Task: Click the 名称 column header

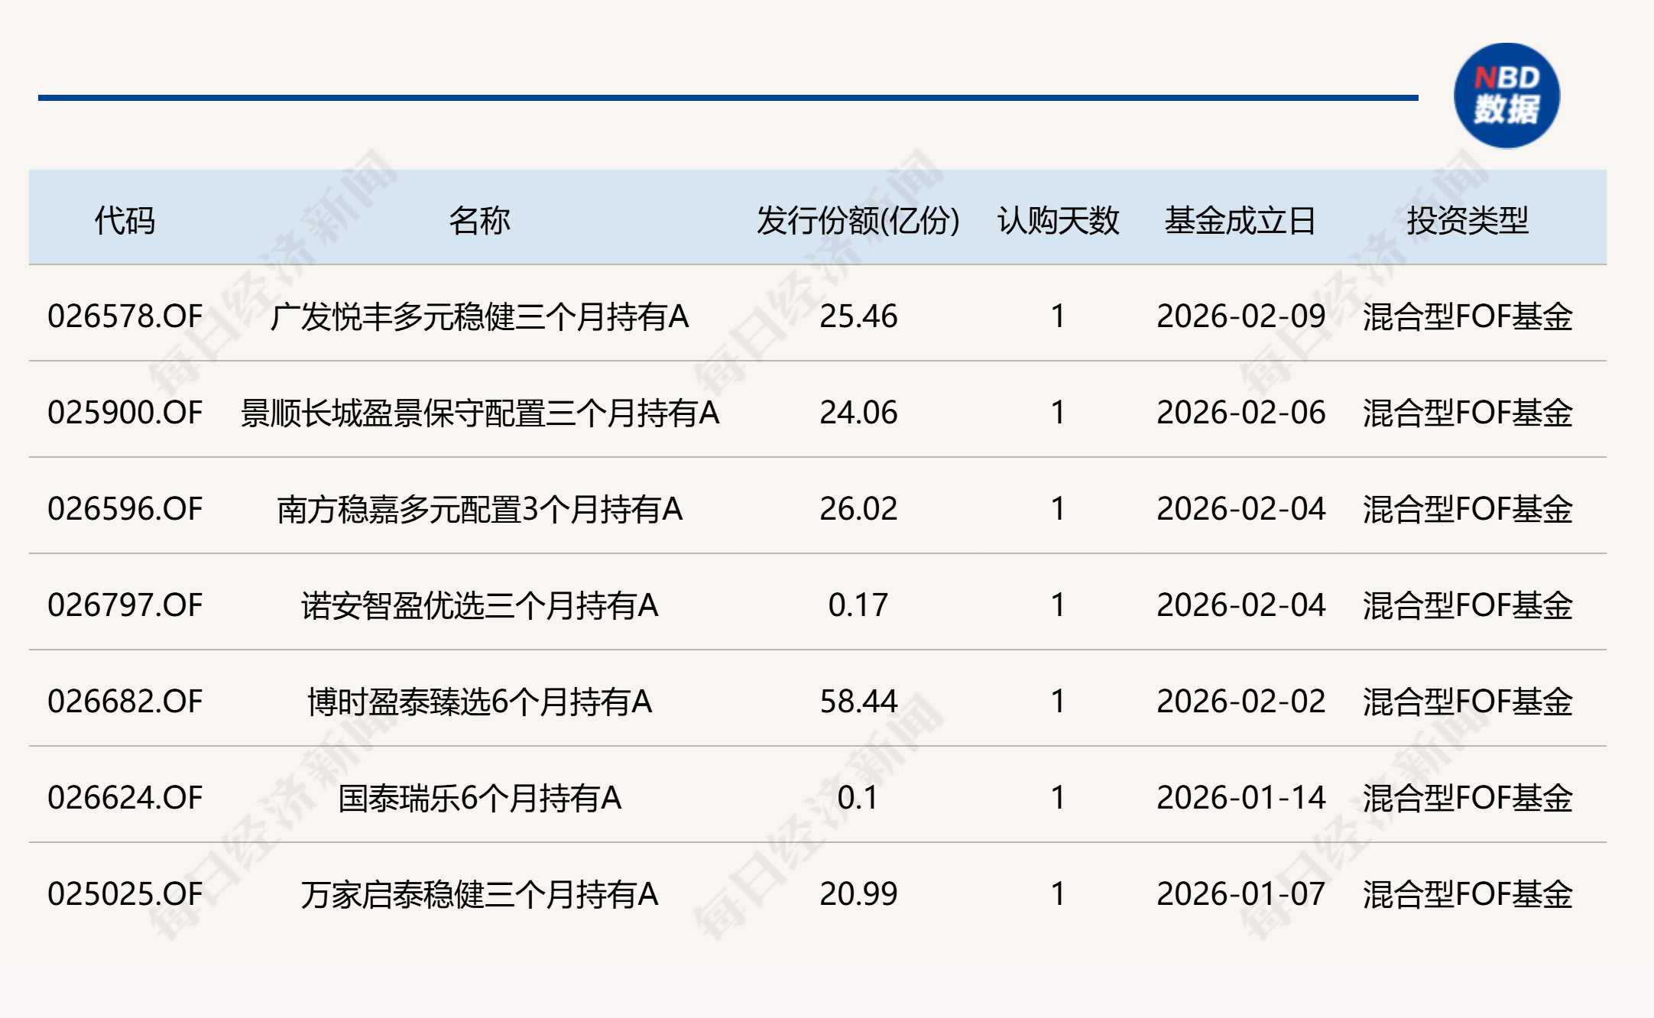Action: tap(479, 220)
